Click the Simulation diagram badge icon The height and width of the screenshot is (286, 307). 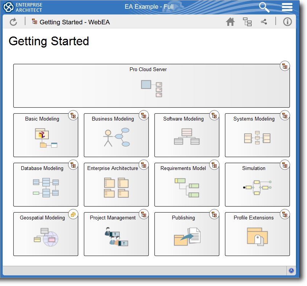(284, 165)
